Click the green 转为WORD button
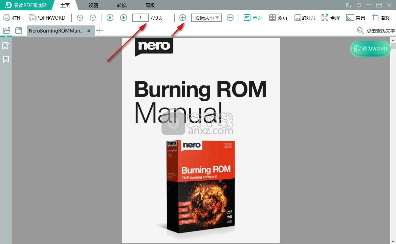 tap(371, 49)
